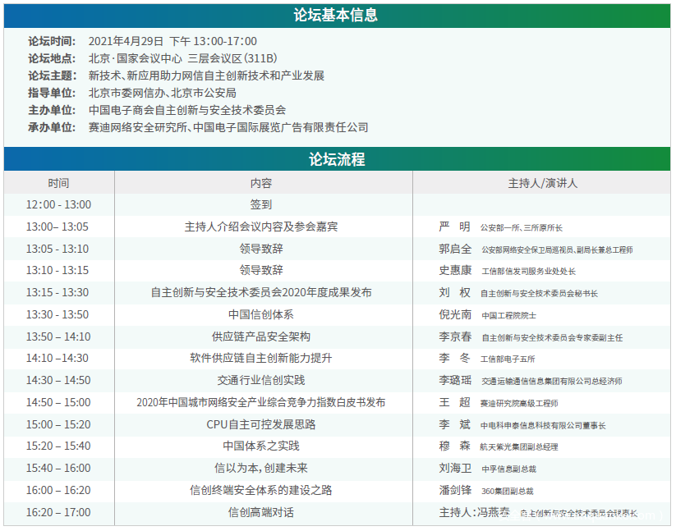Image resolution: width=676 pixels, height=531 pixels.
Task: Select speaker name 倪光南
Action: [455, 314]
